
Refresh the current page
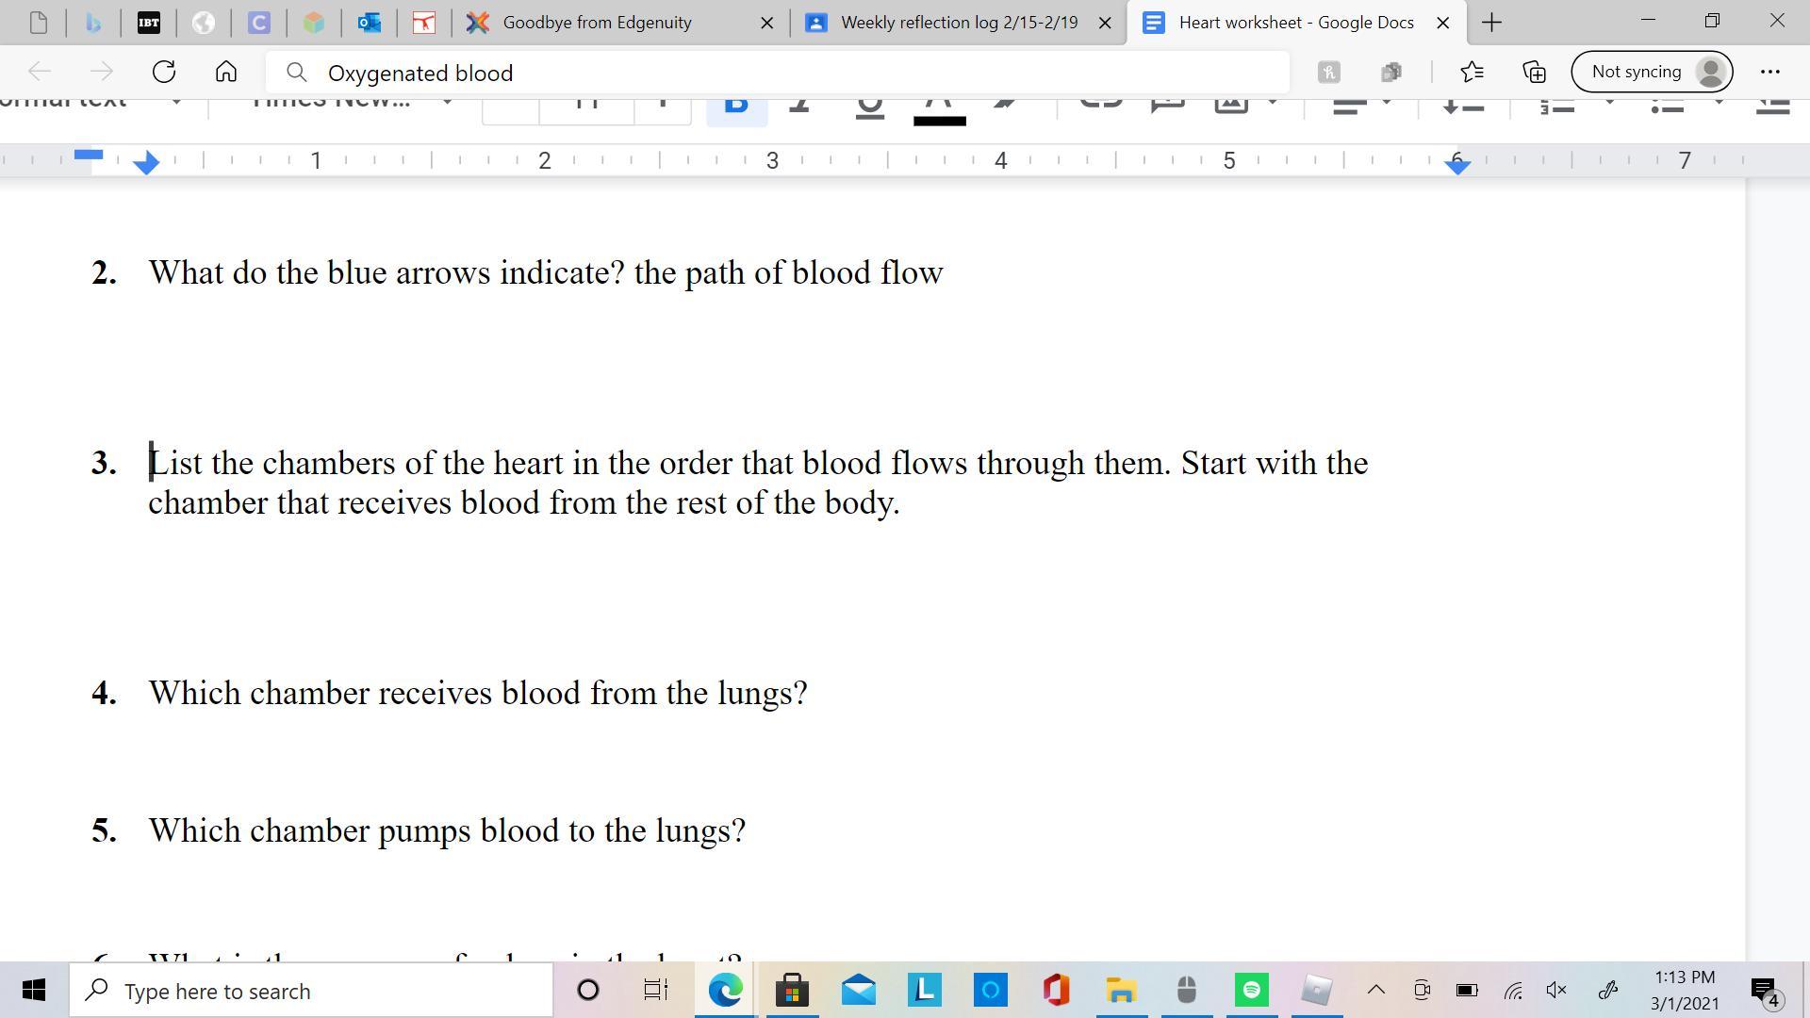tap(164, 72)
